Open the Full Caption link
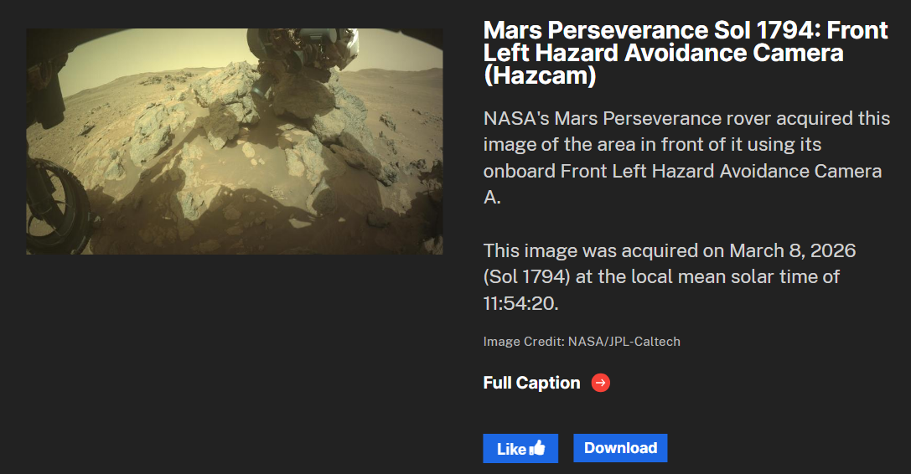This screenshot has height=474, width=911. [531, 383]
